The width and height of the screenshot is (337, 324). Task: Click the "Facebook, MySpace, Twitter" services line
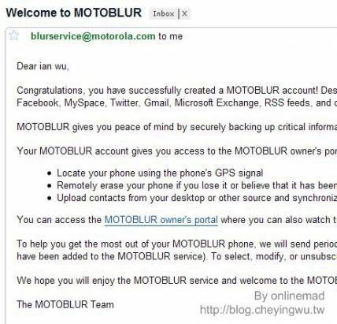point(177,102)
